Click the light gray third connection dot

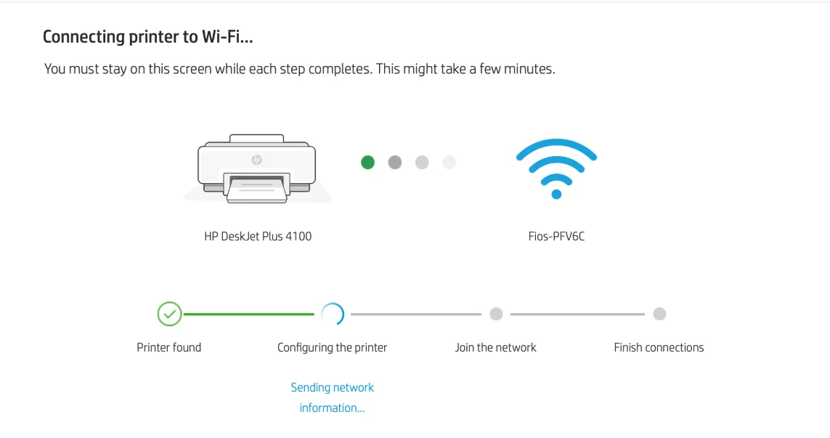422,163
